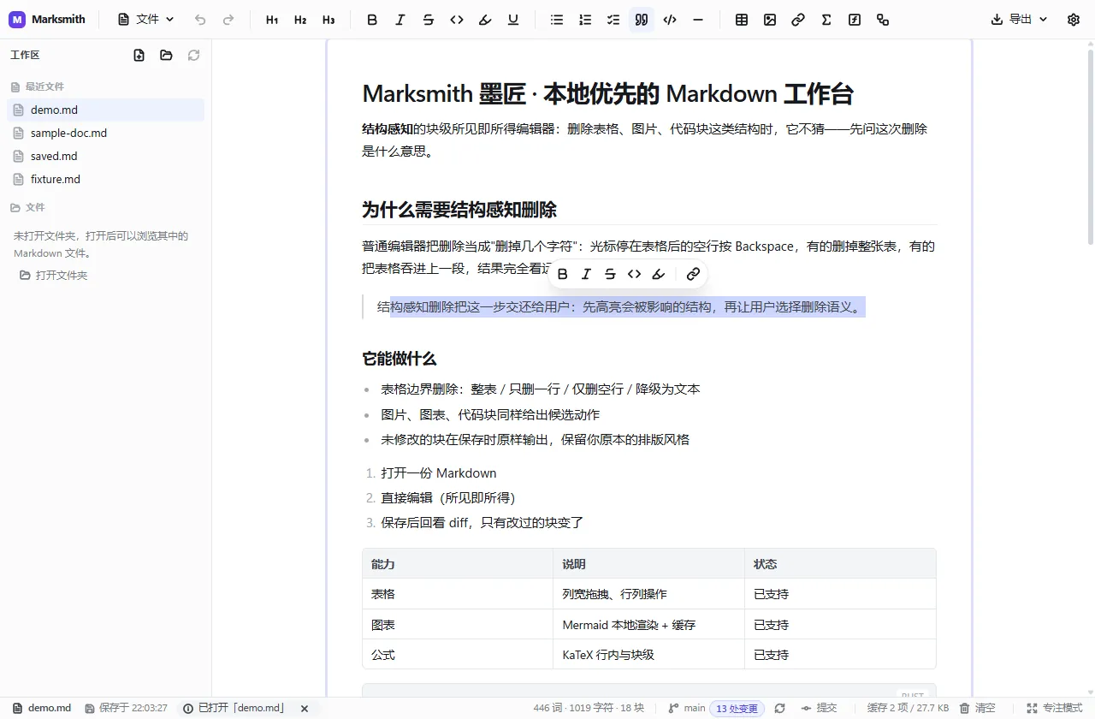1095x719 pixels.
Task: Click the main branch indicator
Action: [686, 708]
